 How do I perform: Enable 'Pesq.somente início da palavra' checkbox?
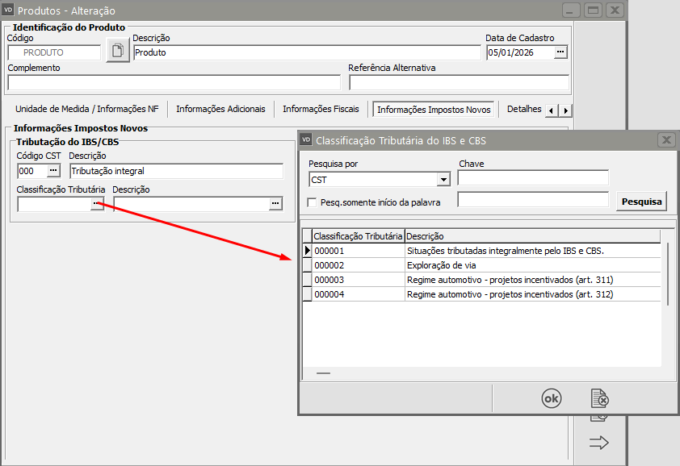tap(313, 202)
